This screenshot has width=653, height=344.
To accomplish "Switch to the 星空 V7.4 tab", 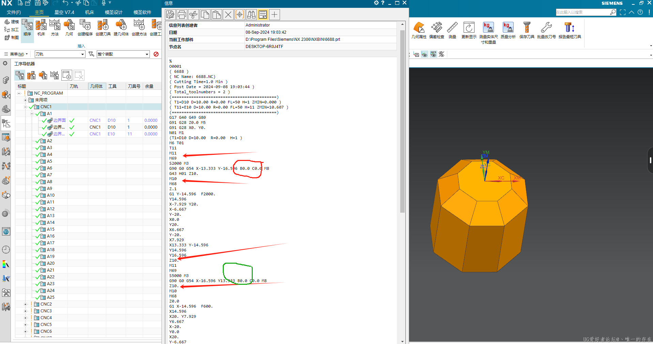I will tap(64, 12).
